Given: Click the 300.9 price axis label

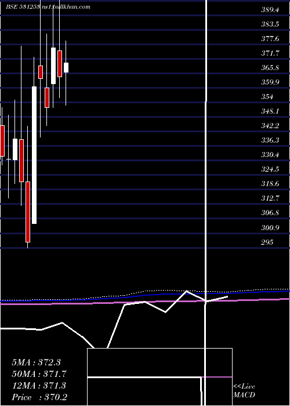Looking at the screenshot, I should (270, 228).
